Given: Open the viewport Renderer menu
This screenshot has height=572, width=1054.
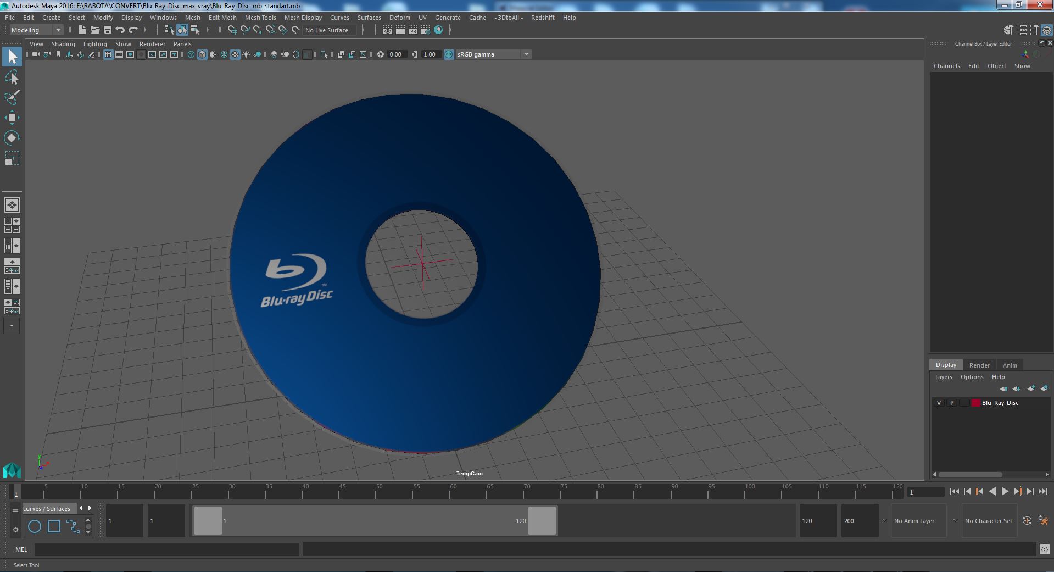Looking at the screenshot, I should [x=152, y=44].
